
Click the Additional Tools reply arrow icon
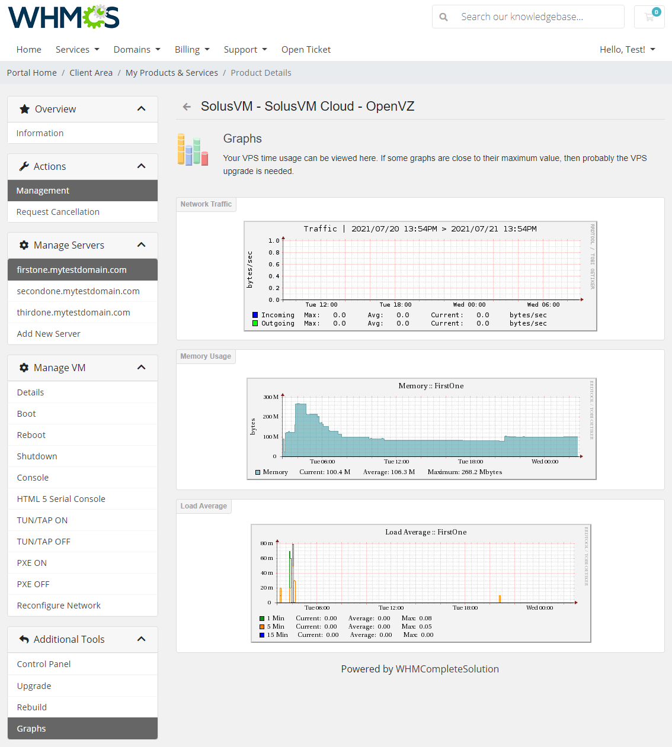click(x=24, y=639)
